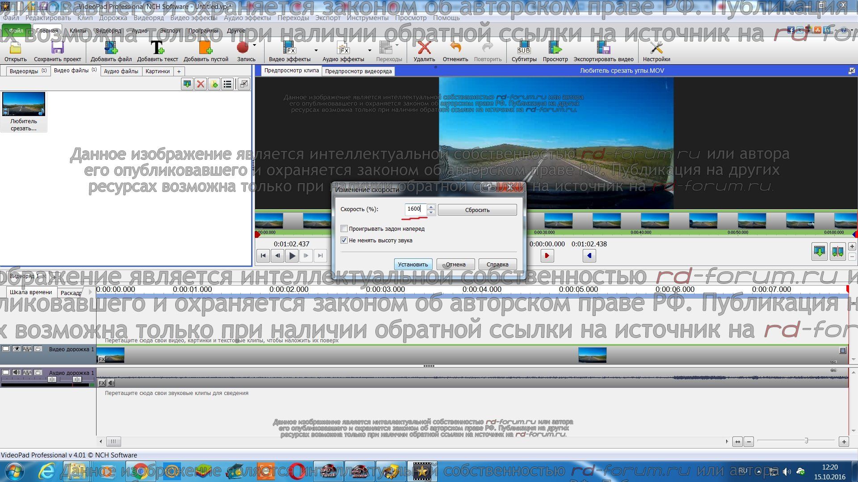Mute Аудио дорожка 1 speaker toggle

click(17, 372)
